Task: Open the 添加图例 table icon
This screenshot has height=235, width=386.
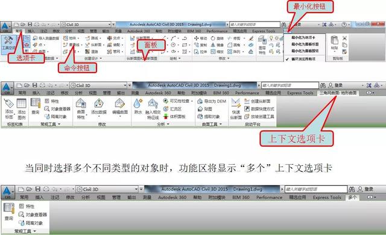Action: (x=22, y=103)
